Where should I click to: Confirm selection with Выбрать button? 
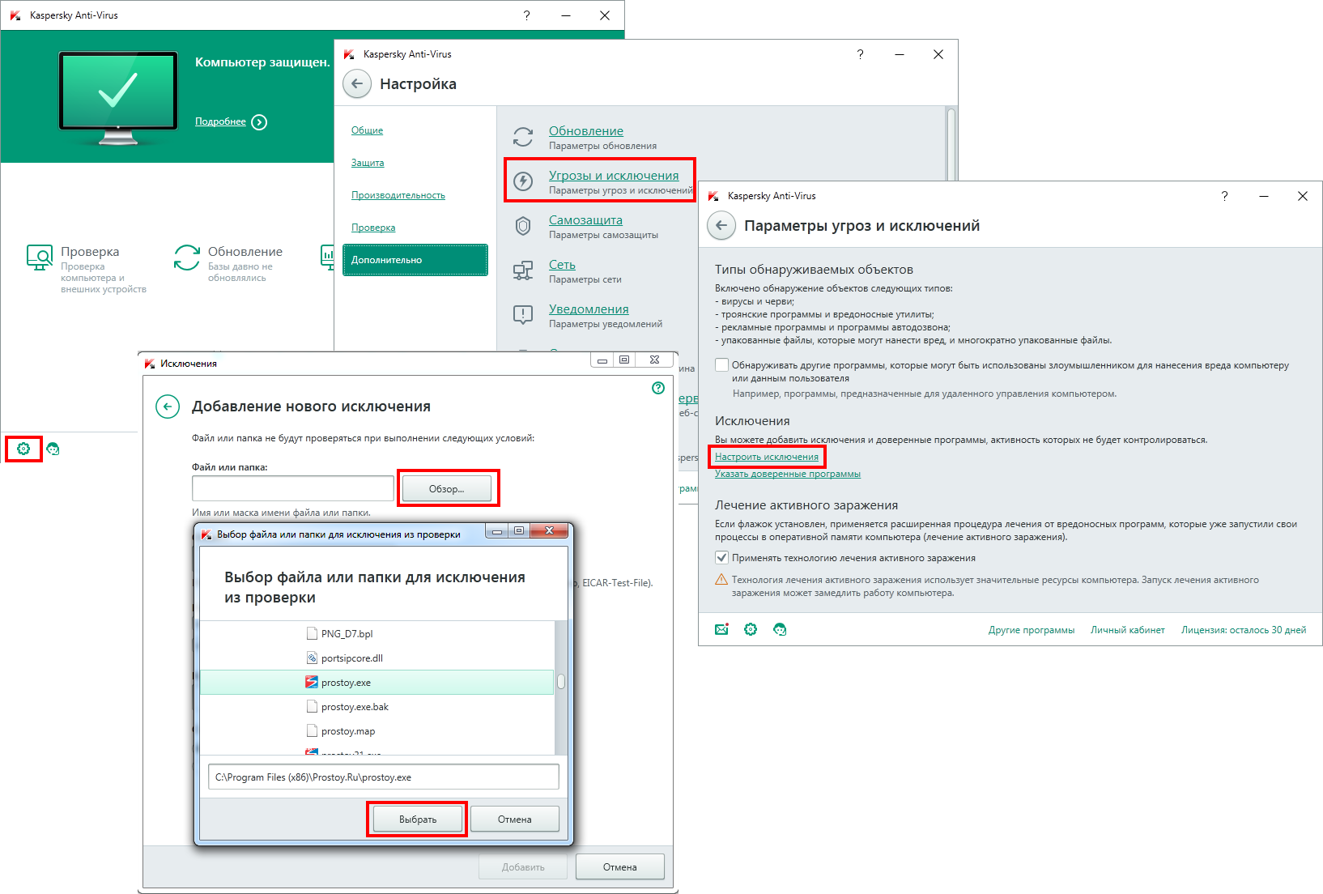tap(417, 819)
